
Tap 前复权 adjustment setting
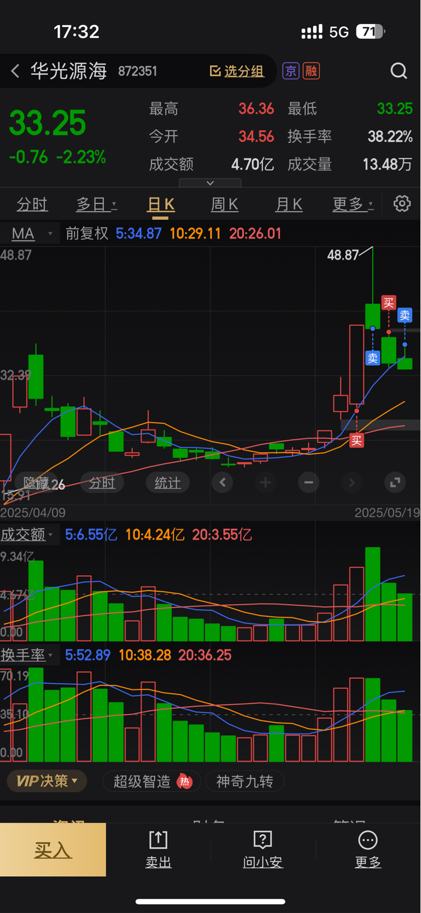pos(87,234)
